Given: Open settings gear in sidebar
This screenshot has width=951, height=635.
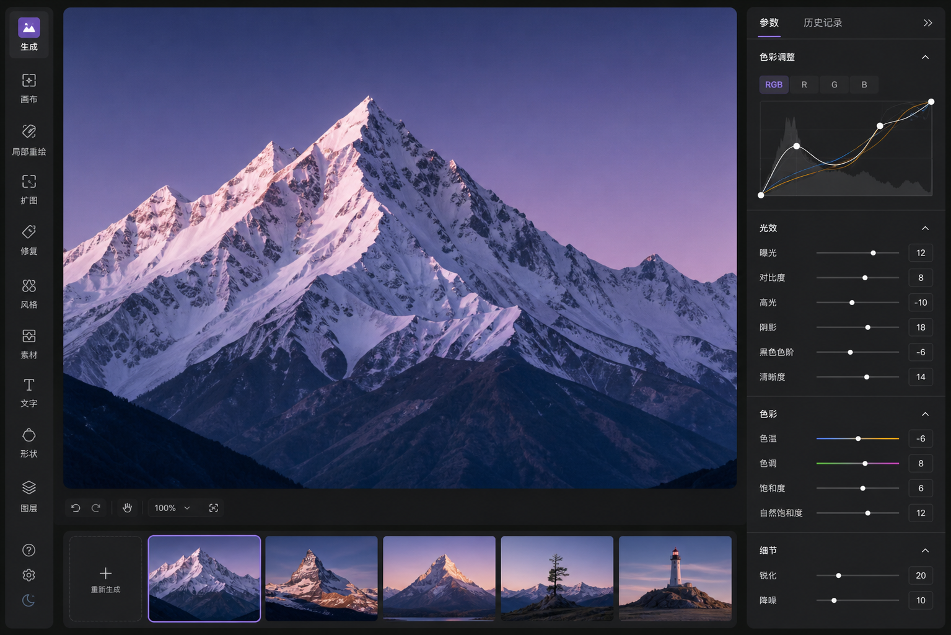Looking at the screenshot, I should click(x=28, y=575).
